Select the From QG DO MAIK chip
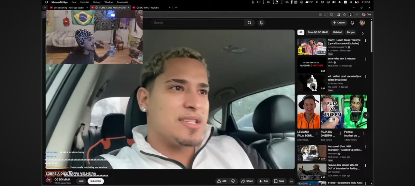Image resolution: width=415 pixels, height=186 pixels. pos(317,32)
